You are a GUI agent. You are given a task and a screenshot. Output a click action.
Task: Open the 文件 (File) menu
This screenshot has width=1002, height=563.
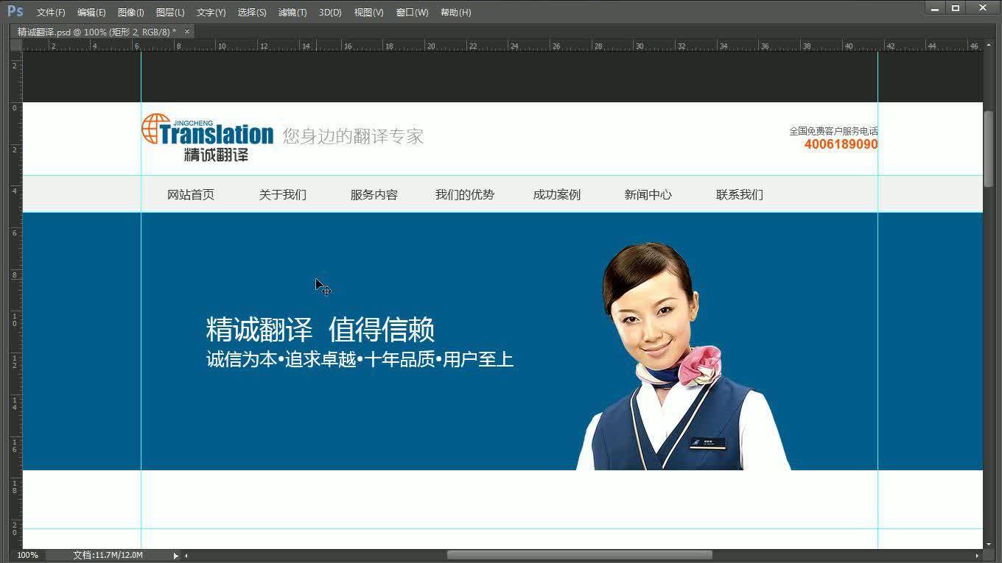50,12
